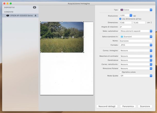Click the left-middle selection handle
This screenshot has height=113, width=157.
[40, 37]
